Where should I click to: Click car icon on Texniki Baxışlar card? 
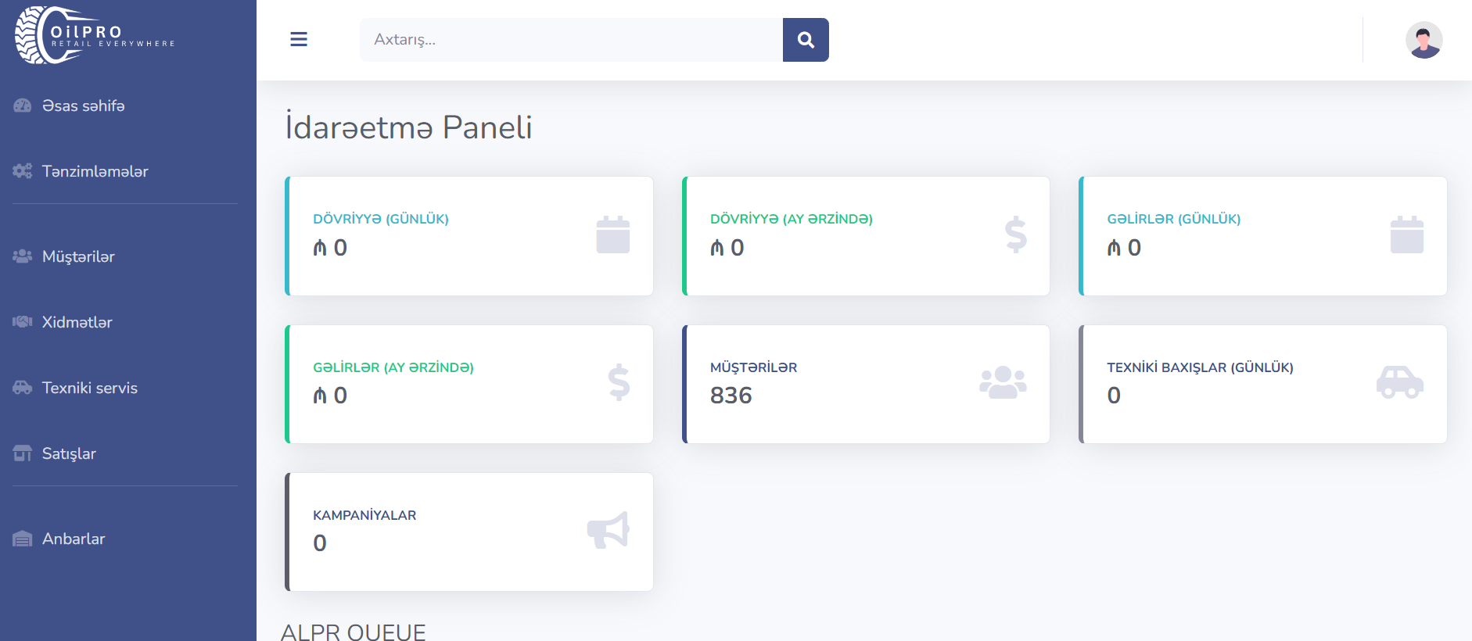[1399, 382]
